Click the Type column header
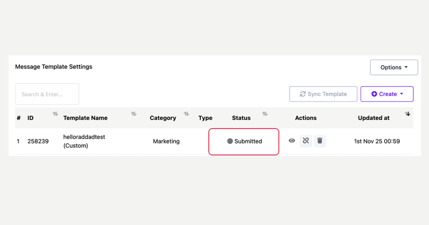Viewport: 429px width, 225px height. click(205, 118)
